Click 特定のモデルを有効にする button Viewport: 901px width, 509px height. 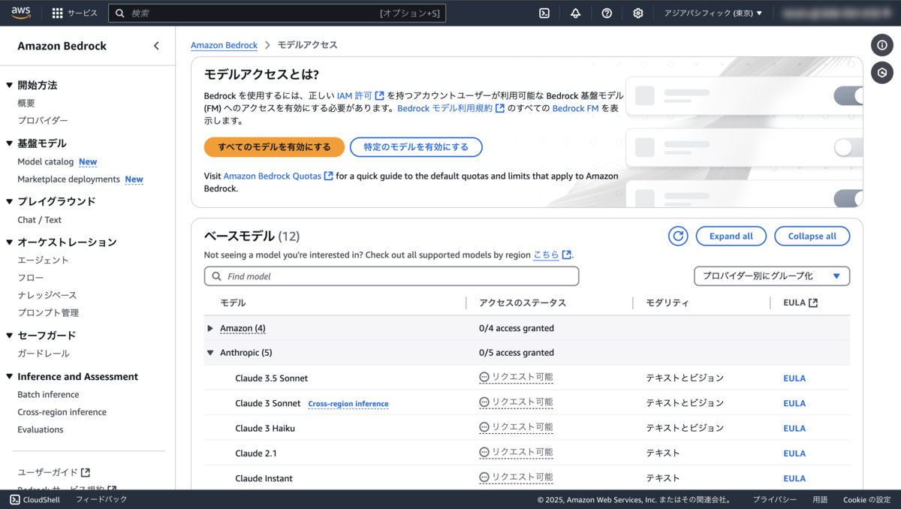[416, 147]
